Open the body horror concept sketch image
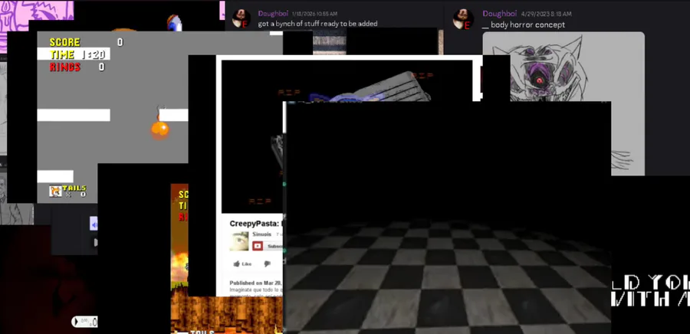The width and height of the screenshot is (690, 334). [563, 103]
